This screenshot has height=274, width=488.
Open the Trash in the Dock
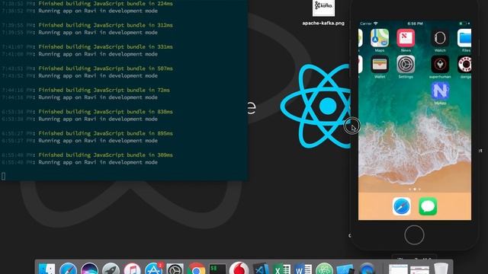(x=441, y=269)
